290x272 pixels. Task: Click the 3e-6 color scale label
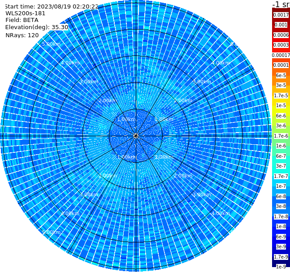pos(281,125)
